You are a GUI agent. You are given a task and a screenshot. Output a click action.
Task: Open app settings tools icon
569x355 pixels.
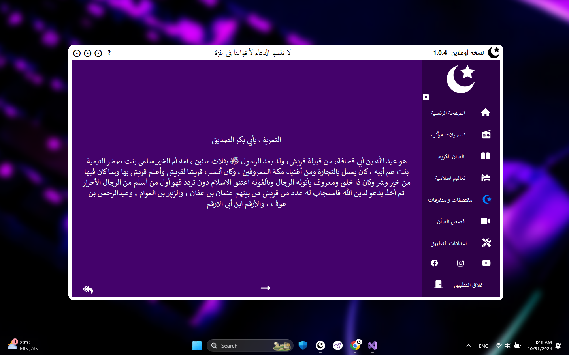(486, 243)
